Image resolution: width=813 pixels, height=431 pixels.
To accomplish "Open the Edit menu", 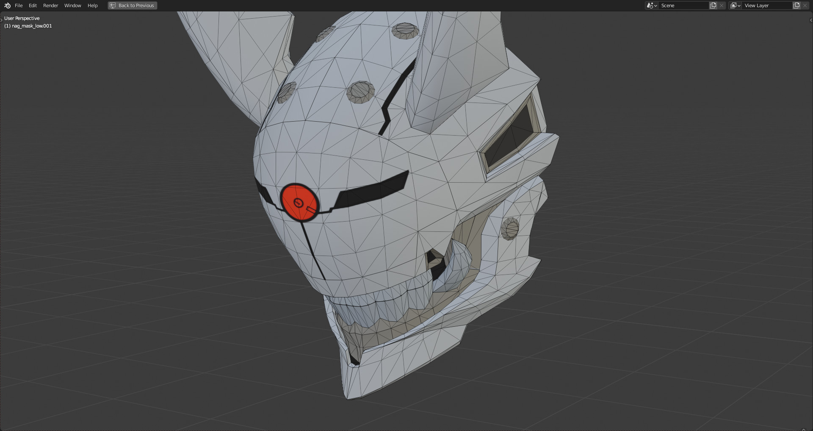I will click(32, 6).
